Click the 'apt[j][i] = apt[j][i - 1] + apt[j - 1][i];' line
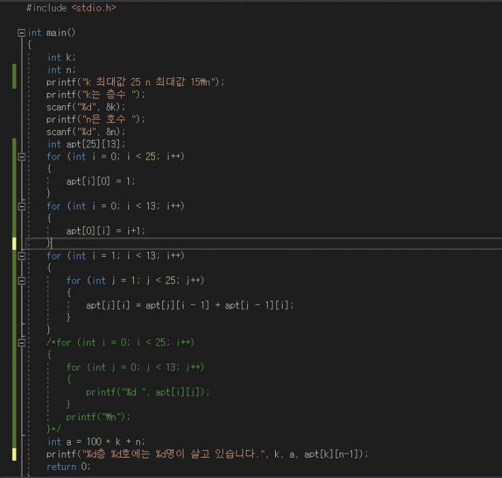 point(190,306)
